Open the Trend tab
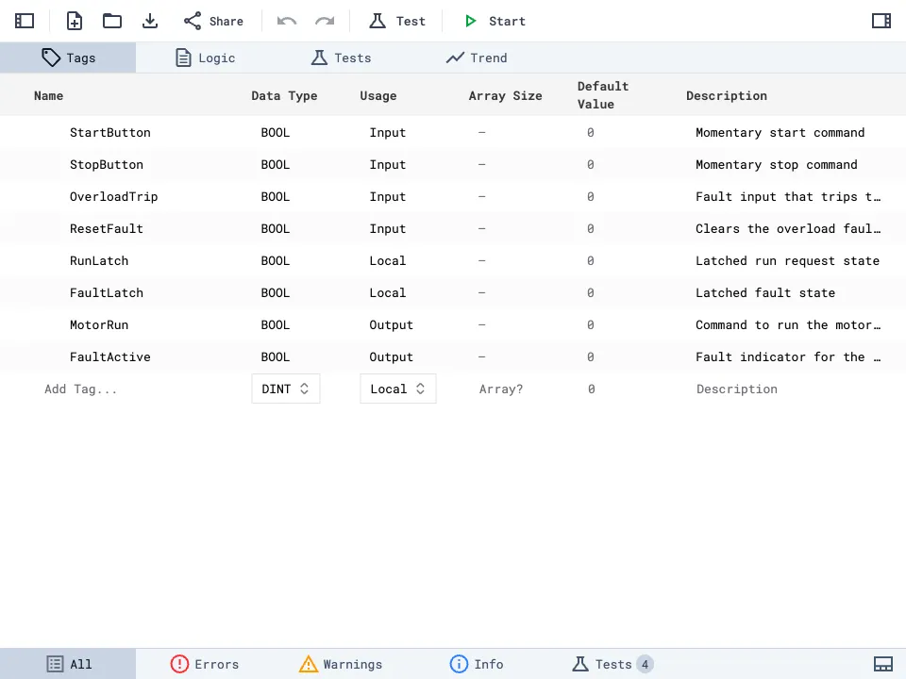The height and width of the screenshot is (679, 906). click(476, 58)
